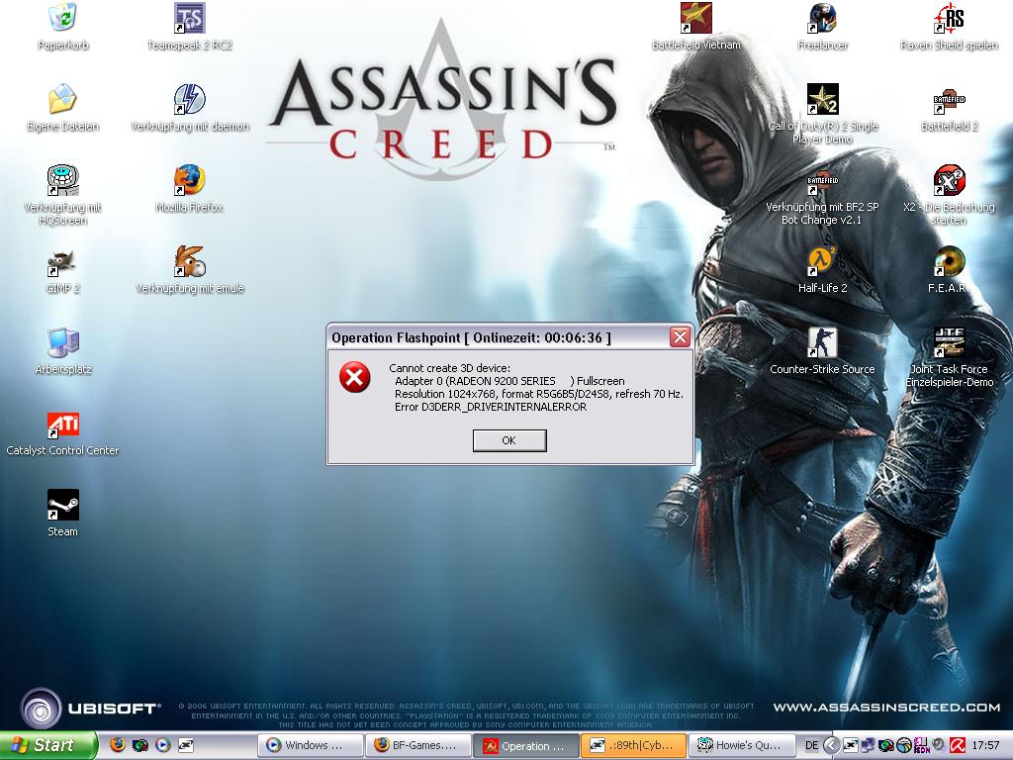Select the Counter-Strike Source shortcut
1013x760 pixels.
coord(822,351)
